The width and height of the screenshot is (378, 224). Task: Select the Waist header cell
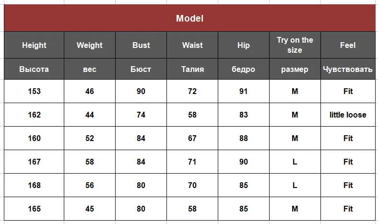pyautogui.click(x=192, y=45)
